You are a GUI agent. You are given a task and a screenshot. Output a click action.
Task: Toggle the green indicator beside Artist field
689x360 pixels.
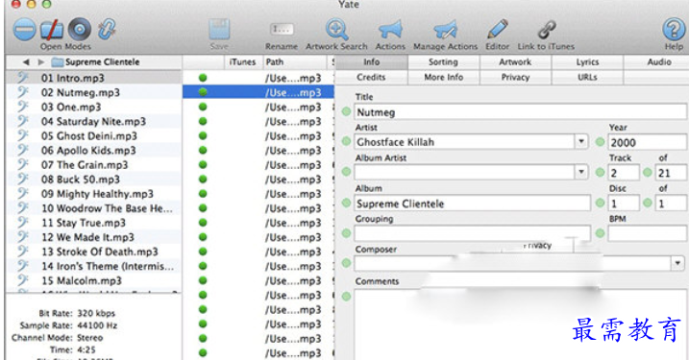[346, 141]
